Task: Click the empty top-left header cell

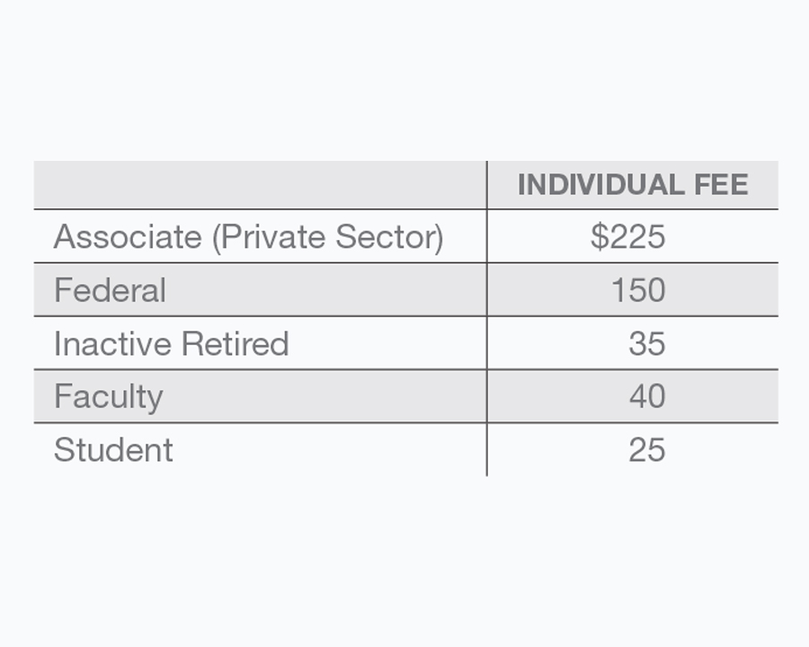Action: [x=260, y=185]
